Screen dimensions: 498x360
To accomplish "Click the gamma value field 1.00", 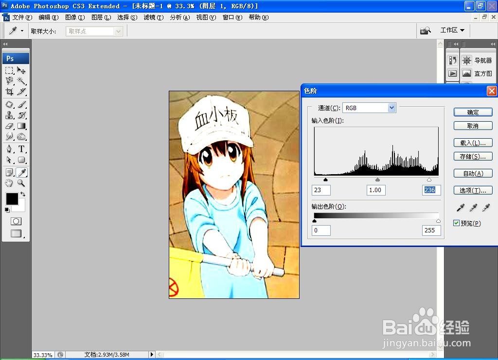I will (376, 190).
